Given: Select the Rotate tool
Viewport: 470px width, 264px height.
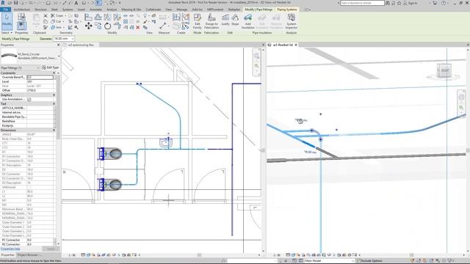Looking at the screenshot, I should point(108,26).
